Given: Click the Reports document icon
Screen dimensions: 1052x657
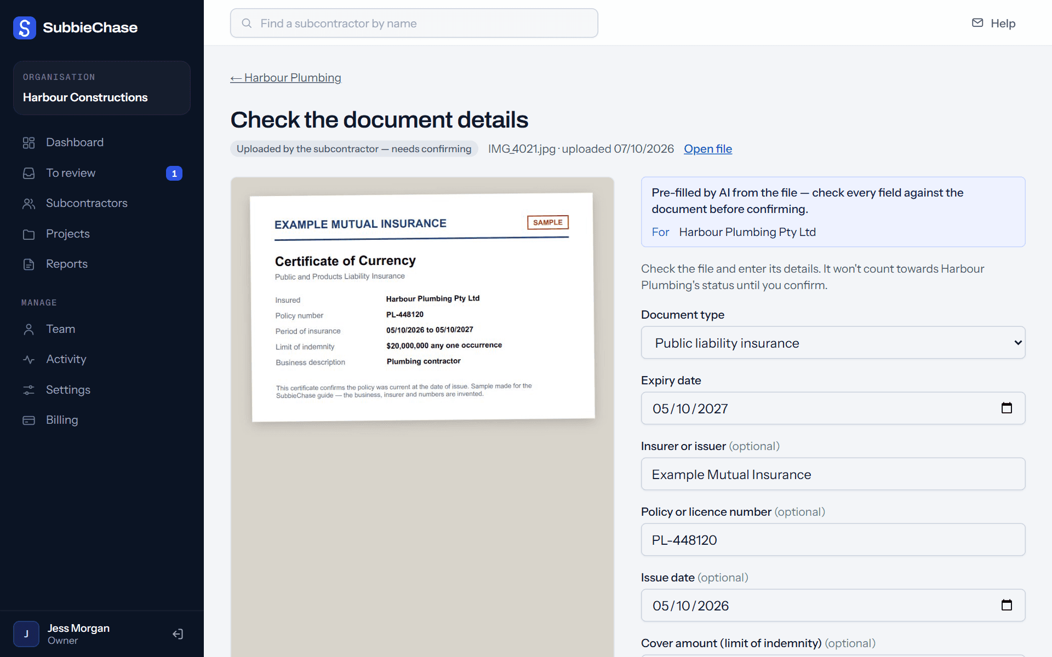Looking at the screenshot, I should (28, 264).
